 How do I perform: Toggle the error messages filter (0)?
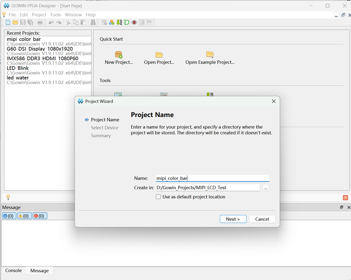point(40,216)
